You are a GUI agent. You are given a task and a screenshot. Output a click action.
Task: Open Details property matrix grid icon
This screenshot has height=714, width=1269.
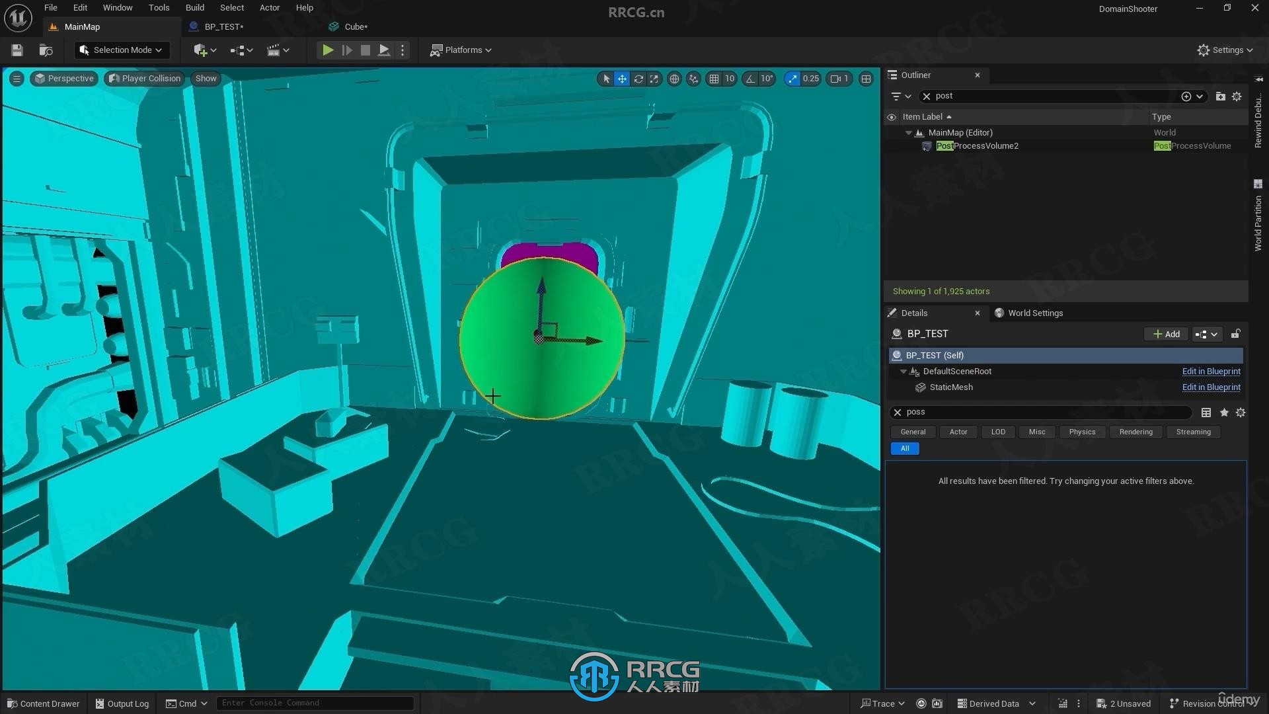pyautogui.click(x=1206, y=413)
